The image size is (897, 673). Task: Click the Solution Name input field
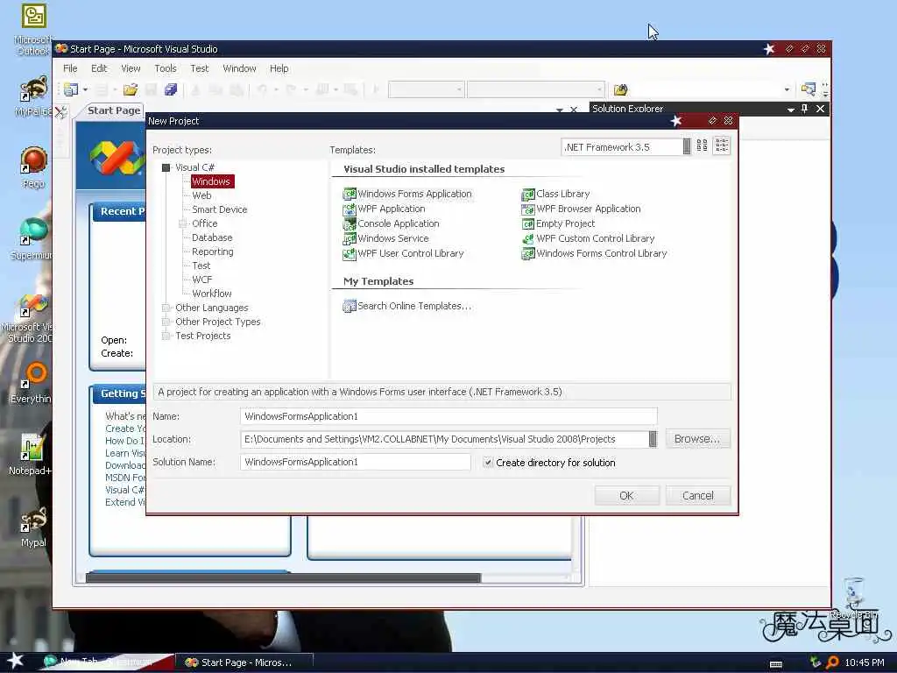coord(356,462)
